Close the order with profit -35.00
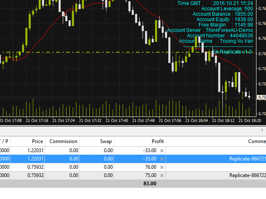 [162, 159]
